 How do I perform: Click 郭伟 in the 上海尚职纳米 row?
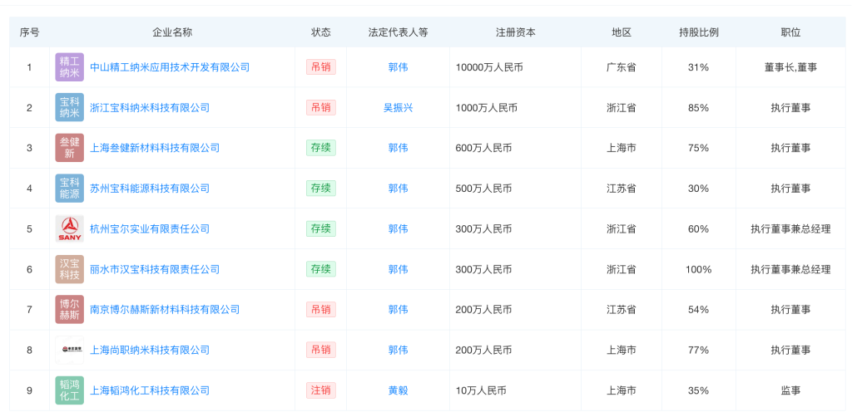click(398, 350)
